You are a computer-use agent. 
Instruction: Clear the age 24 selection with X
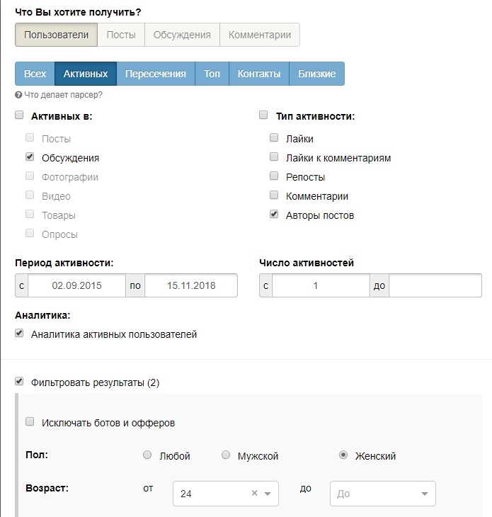(x=254, y=493)
